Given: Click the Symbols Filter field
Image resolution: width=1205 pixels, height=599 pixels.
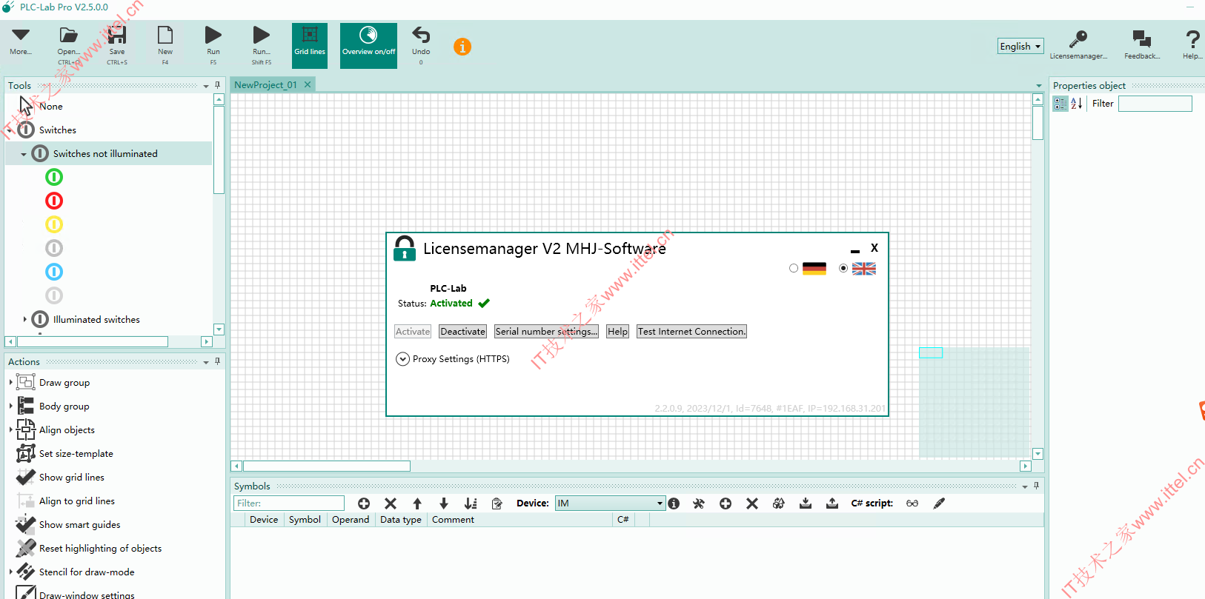Looking at the screenshot, I should click(x=289, y=503).
